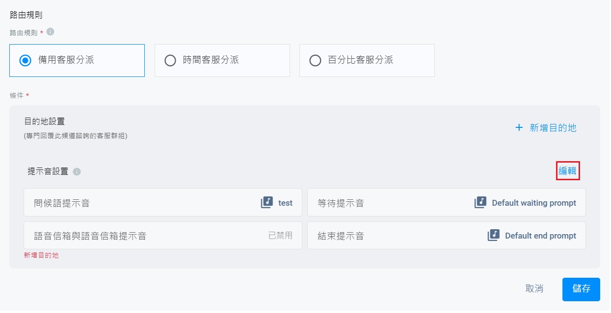Screen dimensions: 611x313
Task: Click the info icon next to 提示音設置
Action: (77, 172)
